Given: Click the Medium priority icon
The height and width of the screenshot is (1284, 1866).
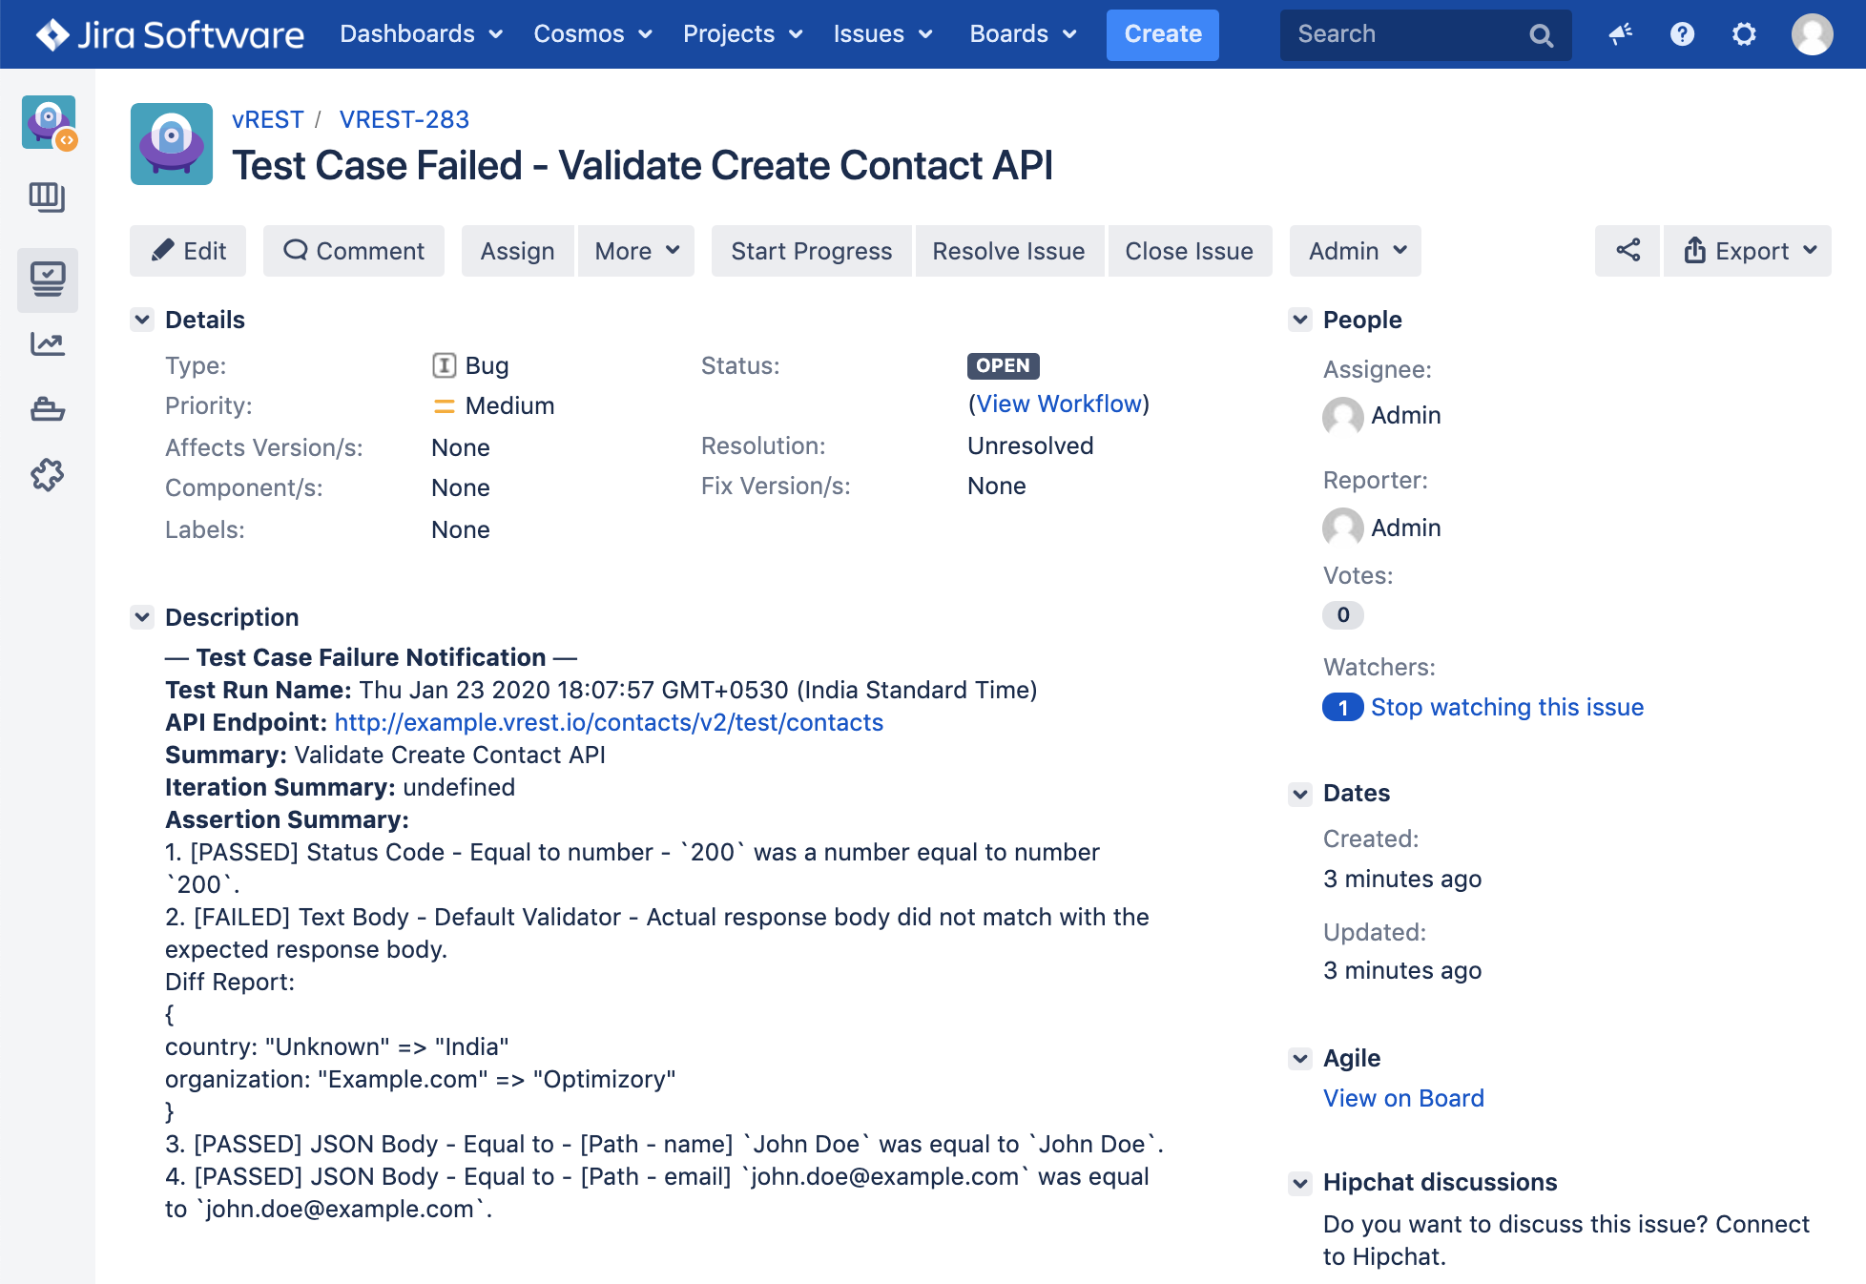Looking at the screenshot, I should tap(444, 406).
